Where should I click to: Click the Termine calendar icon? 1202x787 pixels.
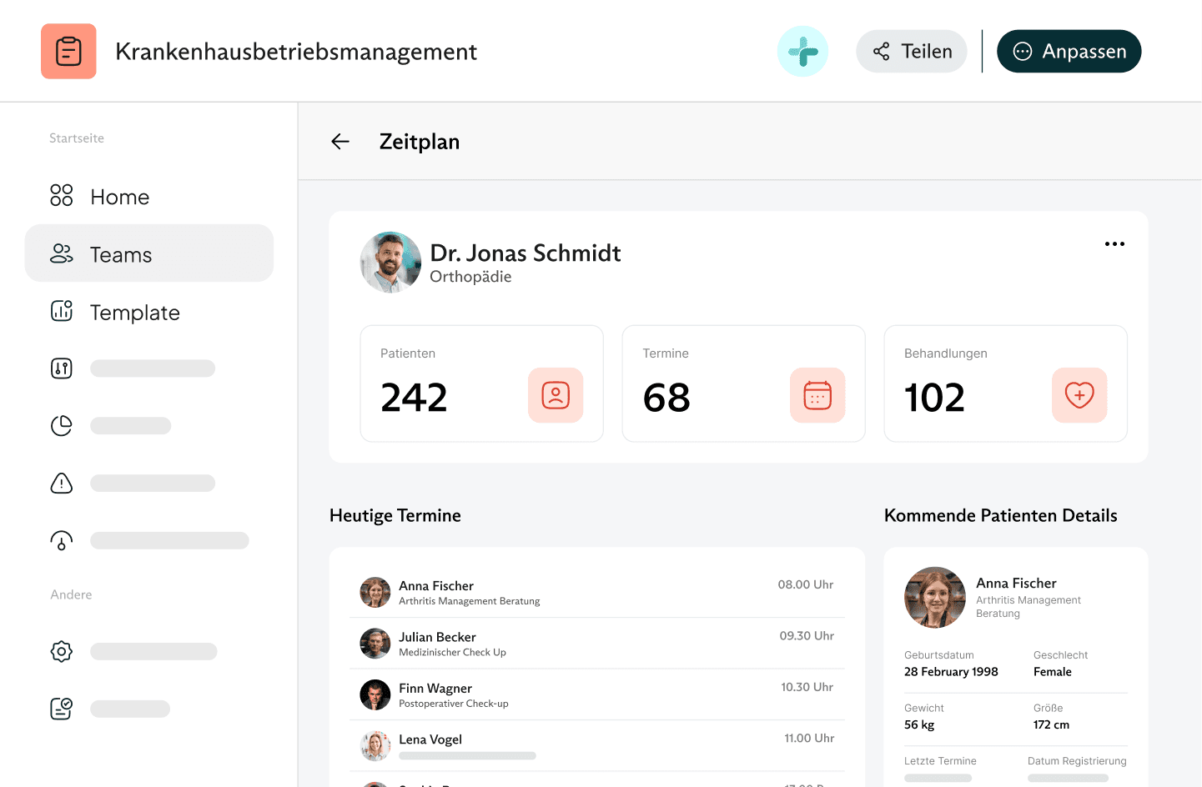point(817,395)
